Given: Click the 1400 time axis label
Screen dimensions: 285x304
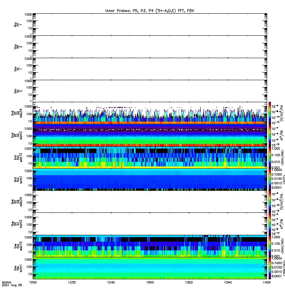Looking at the screenshot, I should coord(267,282).
